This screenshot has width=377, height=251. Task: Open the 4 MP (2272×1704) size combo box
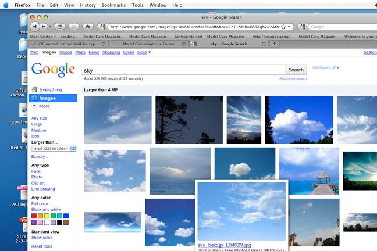coord(54,149)
